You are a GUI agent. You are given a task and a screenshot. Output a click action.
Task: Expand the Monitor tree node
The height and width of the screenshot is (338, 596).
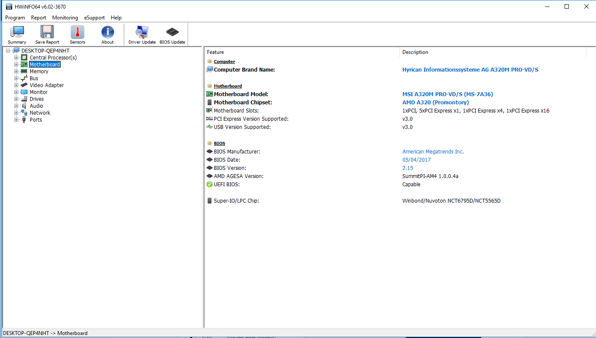[16, 92]
